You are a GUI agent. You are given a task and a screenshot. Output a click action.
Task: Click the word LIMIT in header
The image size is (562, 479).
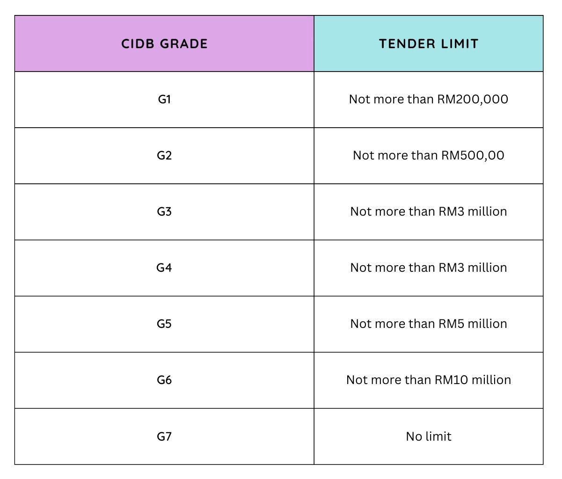click(460, 44)
